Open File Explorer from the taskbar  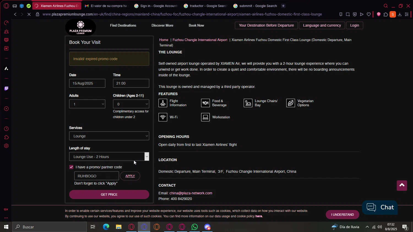click(x=119, y=227)
